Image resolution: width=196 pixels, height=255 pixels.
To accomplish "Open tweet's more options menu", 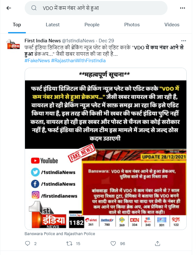I will (x=184, y=41).
